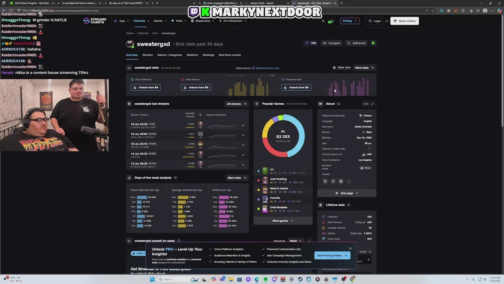
Task: Click See Pricing & Plans button
Action: coord(332,256)
